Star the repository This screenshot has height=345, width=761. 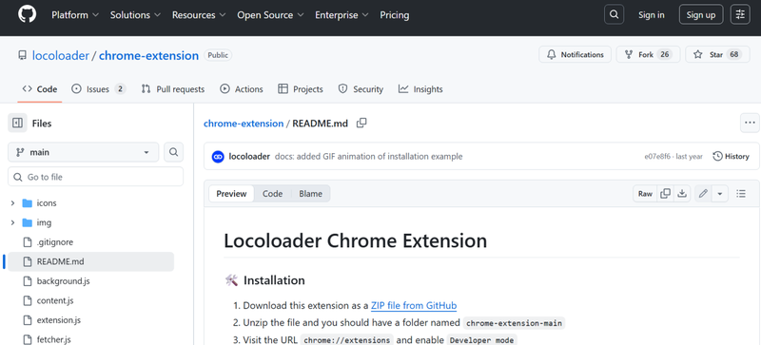click(717, 55)
